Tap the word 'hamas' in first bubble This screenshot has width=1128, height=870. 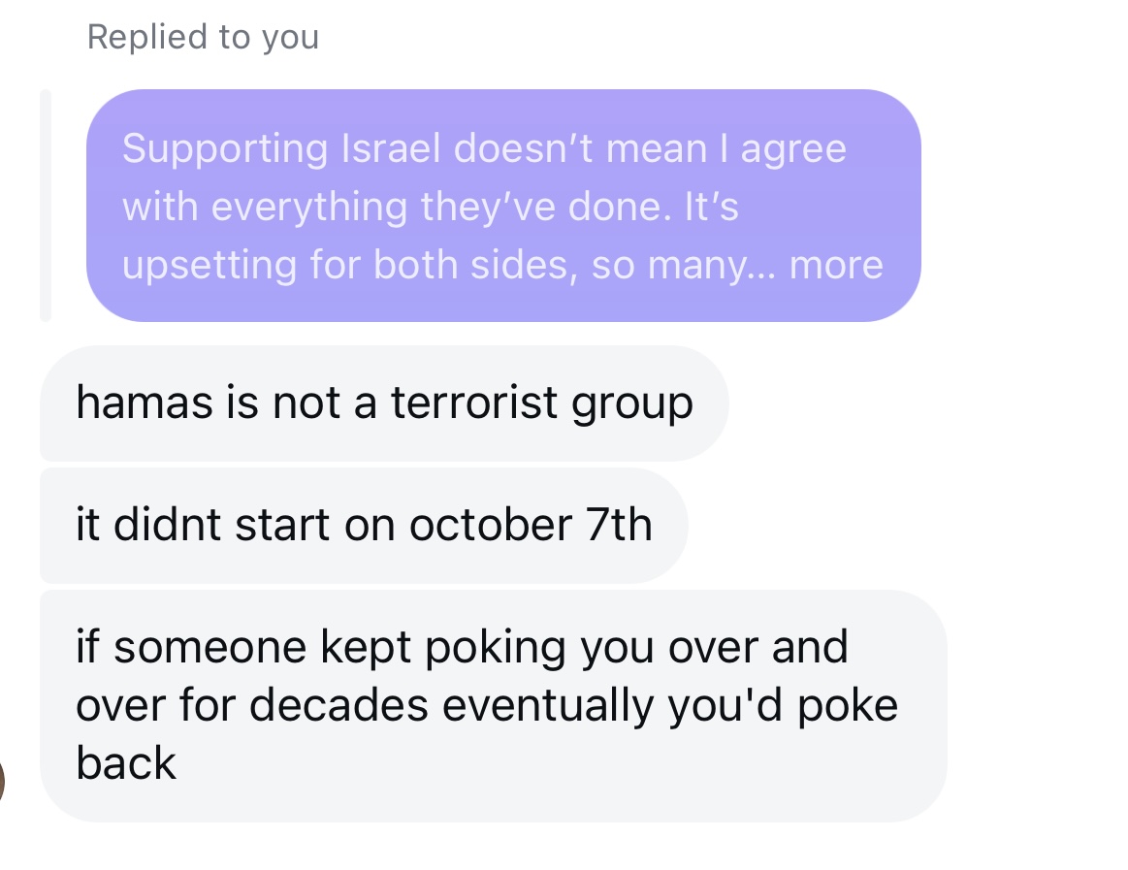coord(145,403)
